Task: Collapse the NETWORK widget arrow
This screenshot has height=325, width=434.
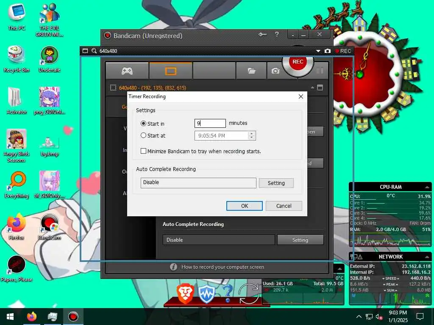Action: coord(427,257)
